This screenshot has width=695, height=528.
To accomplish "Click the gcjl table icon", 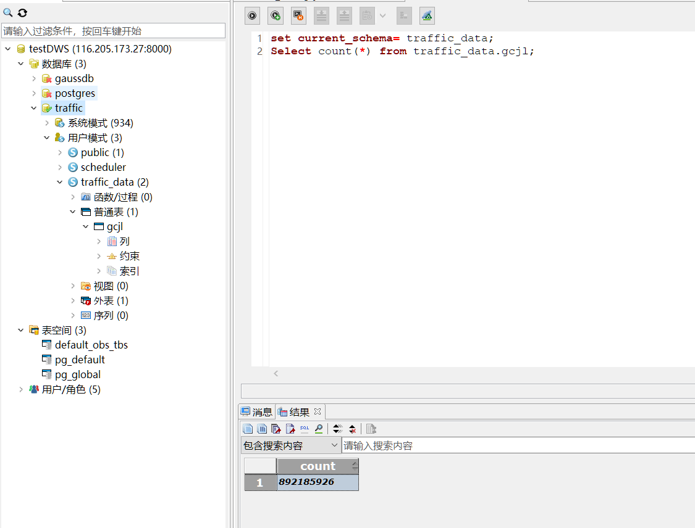I will point(99,226).
